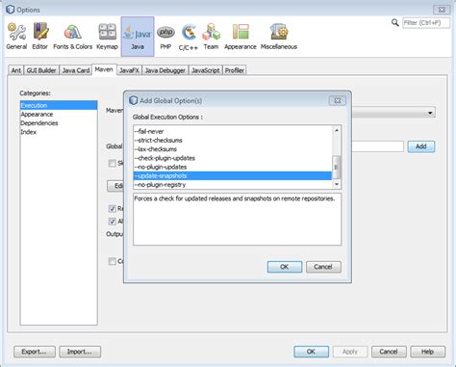Toggle the unchecked checkbox below Output
Screen dimensions: 456x367
point(113,261)
